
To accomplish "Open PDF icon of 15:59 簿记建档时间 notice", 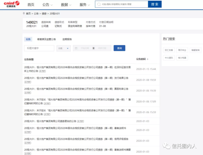I will [x=47, y=114].
